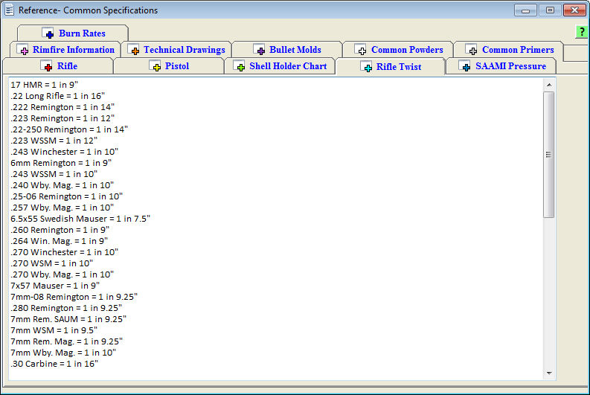Click the '.270 Wby. Mag. = 1 in 10"' line

point(62,274)
